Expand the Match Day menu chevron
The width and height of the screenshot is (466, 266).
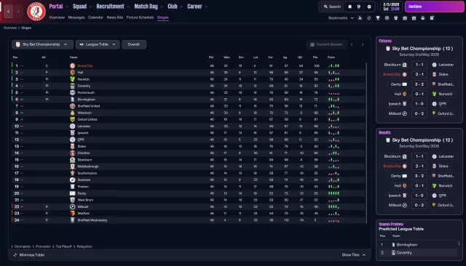pos(162,7)
